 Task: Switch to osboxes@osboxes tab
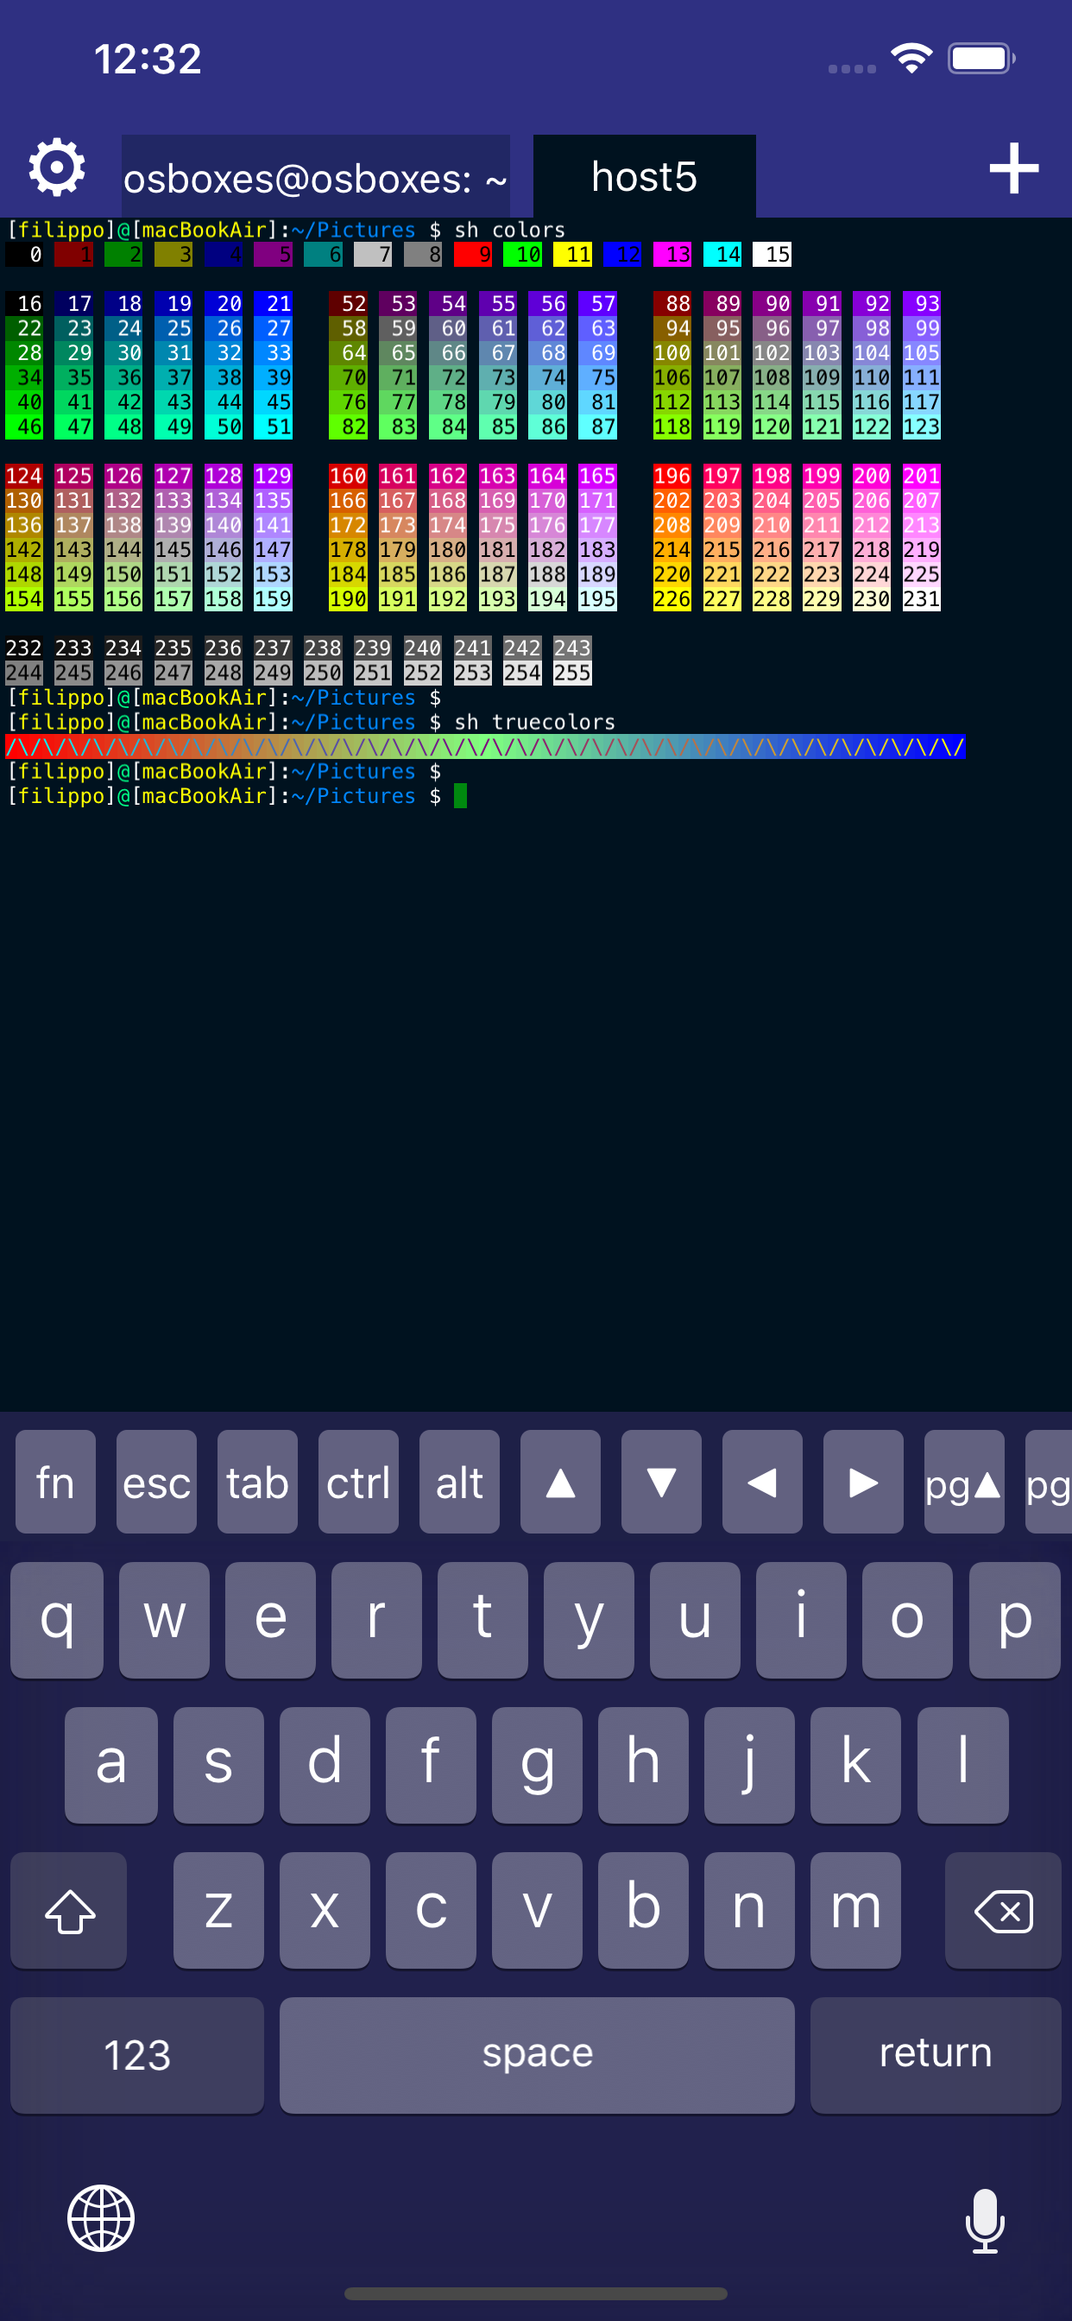click(x=315, y=177)
